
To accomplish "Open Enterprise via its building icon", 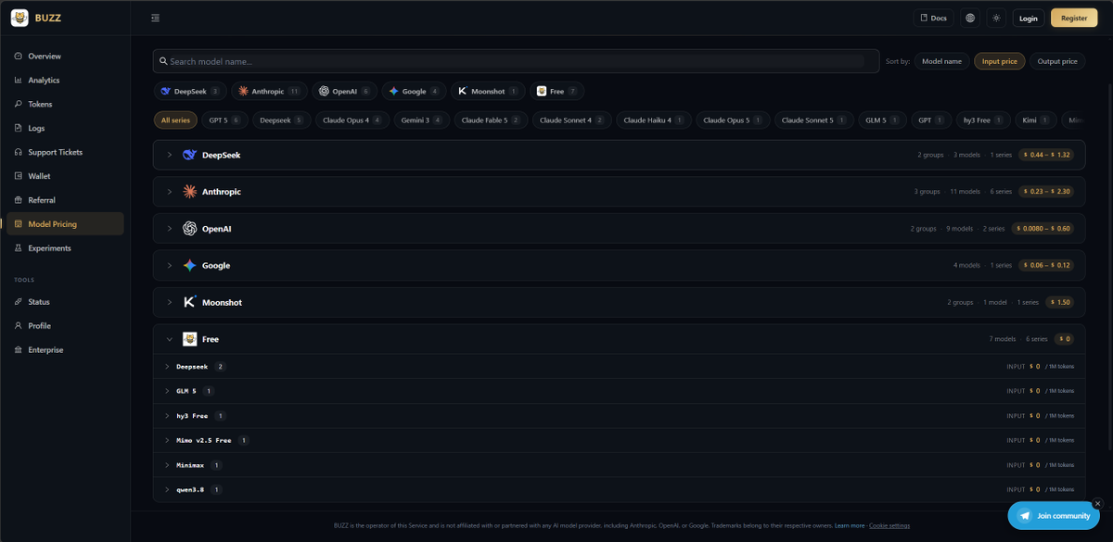I will [x=19, y=350].
